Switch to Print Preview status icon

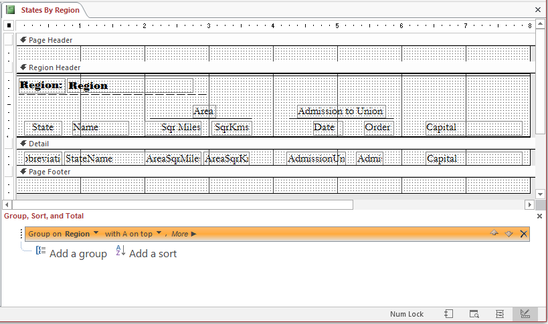pyautogui.click(x=474, y=314)
